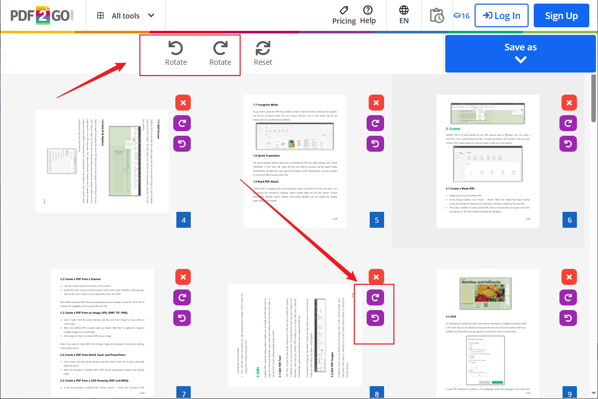The image size is (598, 399).
Task: Open the Pricing page
Action: (x=344, y=15)
